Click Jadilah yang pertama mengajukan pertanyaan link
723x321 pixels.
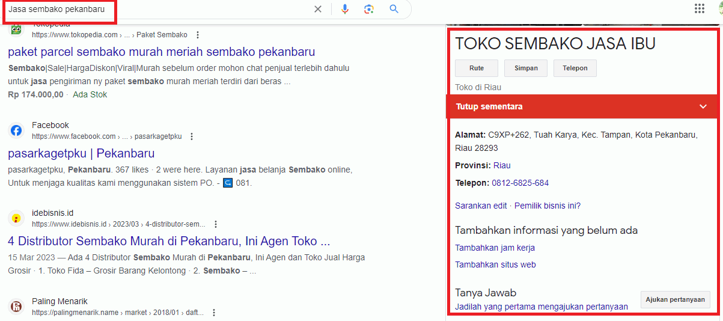click(541, 307)
